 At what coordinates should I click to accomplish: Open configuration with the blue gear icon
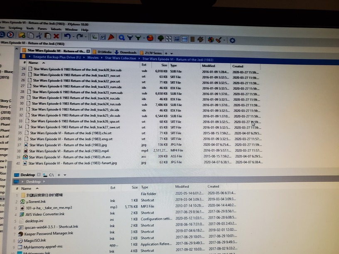(x=232, y=40)
